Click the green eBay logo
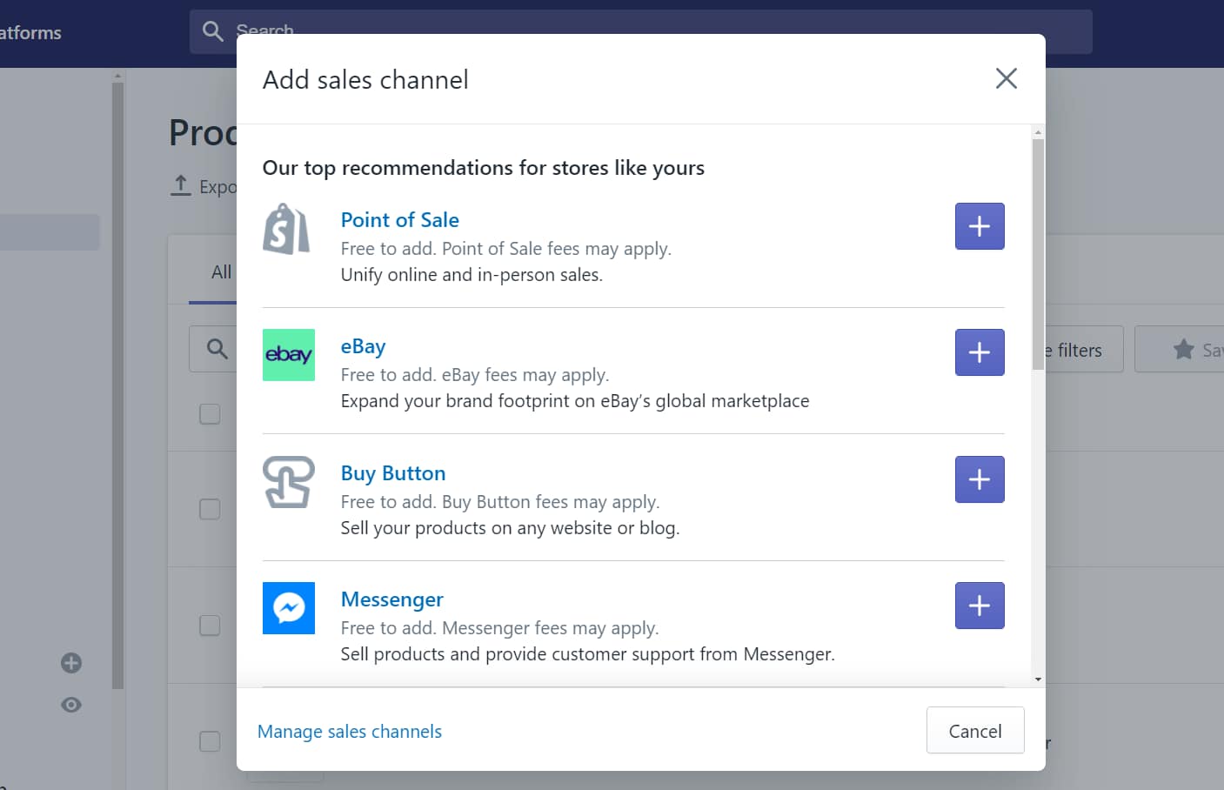 pyautogui.click(x=288, y=355)
